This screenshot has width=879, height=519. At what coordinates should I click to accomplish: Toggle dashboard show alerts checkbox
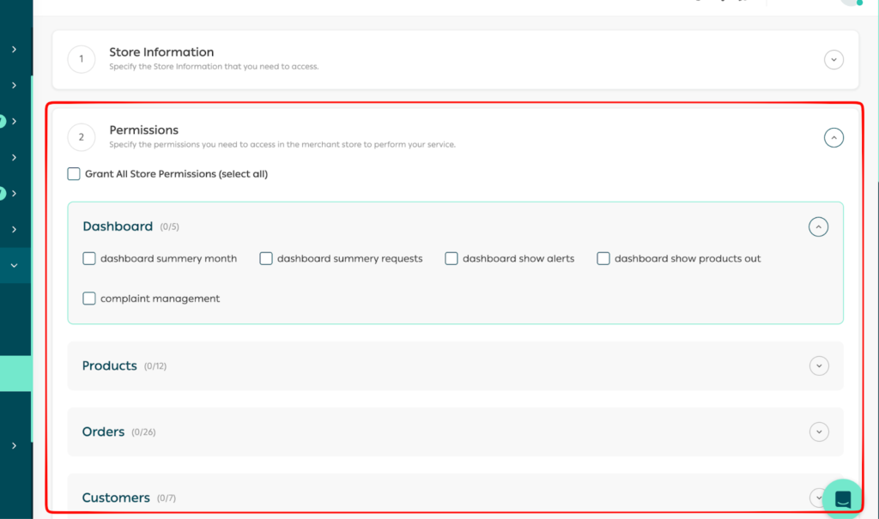[x=452, y=258]
